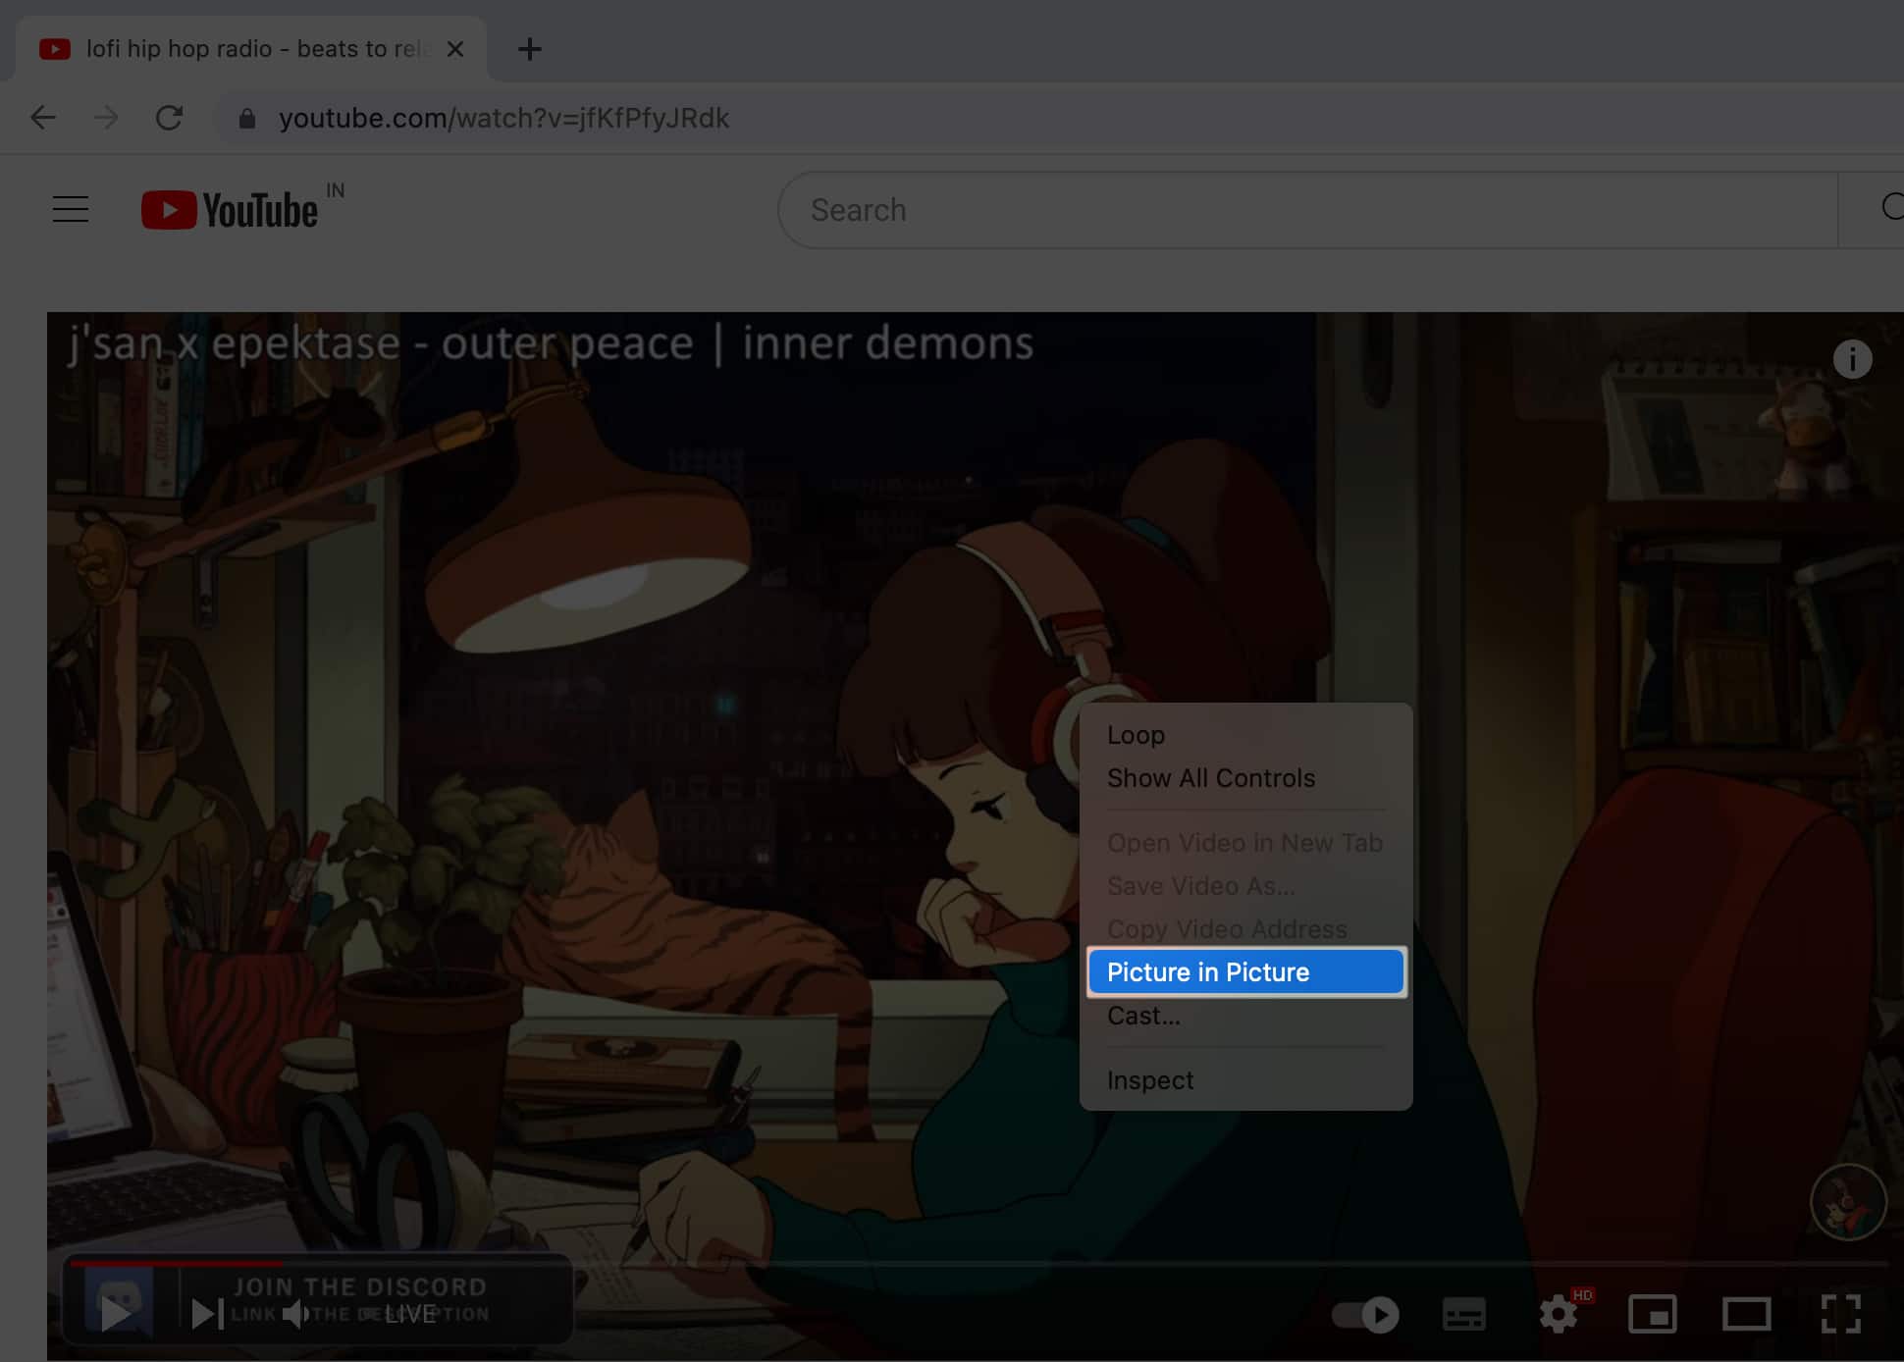
Task: Open Inspect from the context menu
Action: click(x=1245, y=1080)
